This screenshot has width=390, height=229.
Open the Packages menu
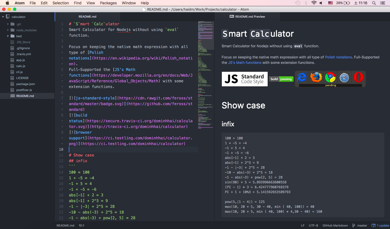pyautogui.click(x=108, y=3)
